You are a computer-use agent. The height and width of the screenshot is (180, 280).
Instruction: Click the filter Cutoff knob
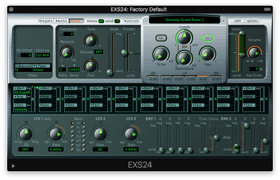(183, 37)
